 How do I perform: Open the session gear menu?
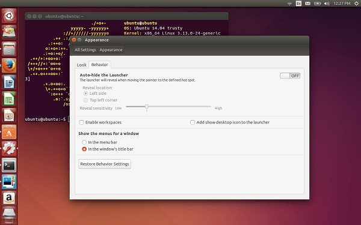coord(356,4)
